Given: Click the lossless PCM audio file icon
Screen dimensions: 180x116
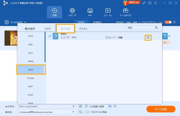Looking at the screenshot, I should pos(55,36).
